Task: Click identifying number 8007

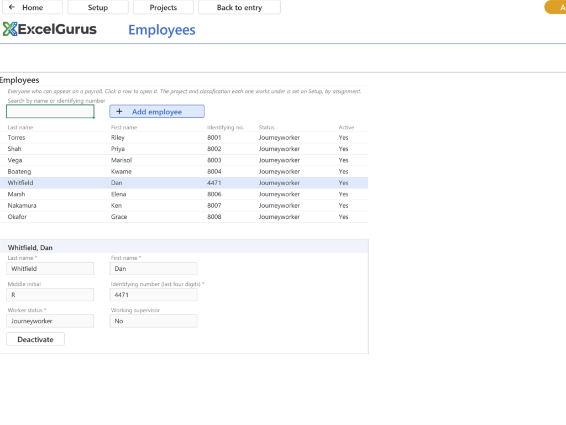Action: [214, 205]
